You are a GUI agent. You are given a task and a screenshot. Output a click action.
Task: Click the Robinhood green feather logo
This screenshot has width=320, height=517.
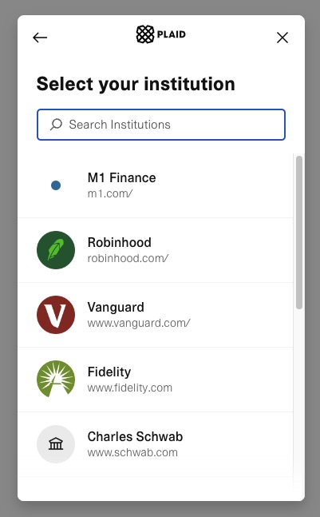click(x=56, y=250)
